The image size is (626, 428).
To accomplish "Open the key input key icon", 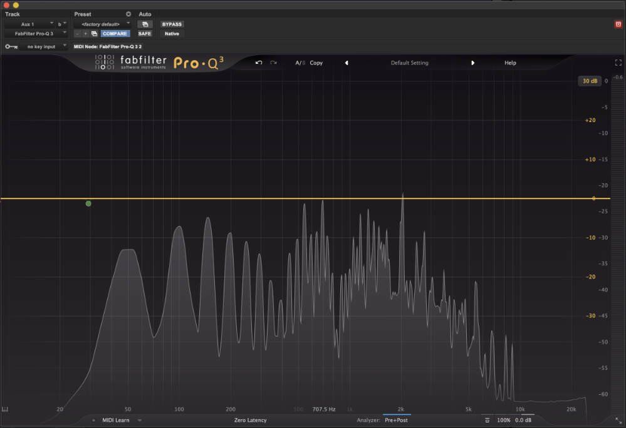I will [x=11, y=47].
